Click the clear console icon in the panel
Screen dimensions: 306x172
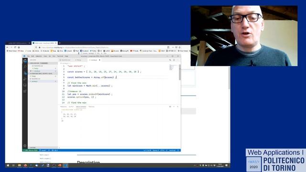[x=170, y=107]
